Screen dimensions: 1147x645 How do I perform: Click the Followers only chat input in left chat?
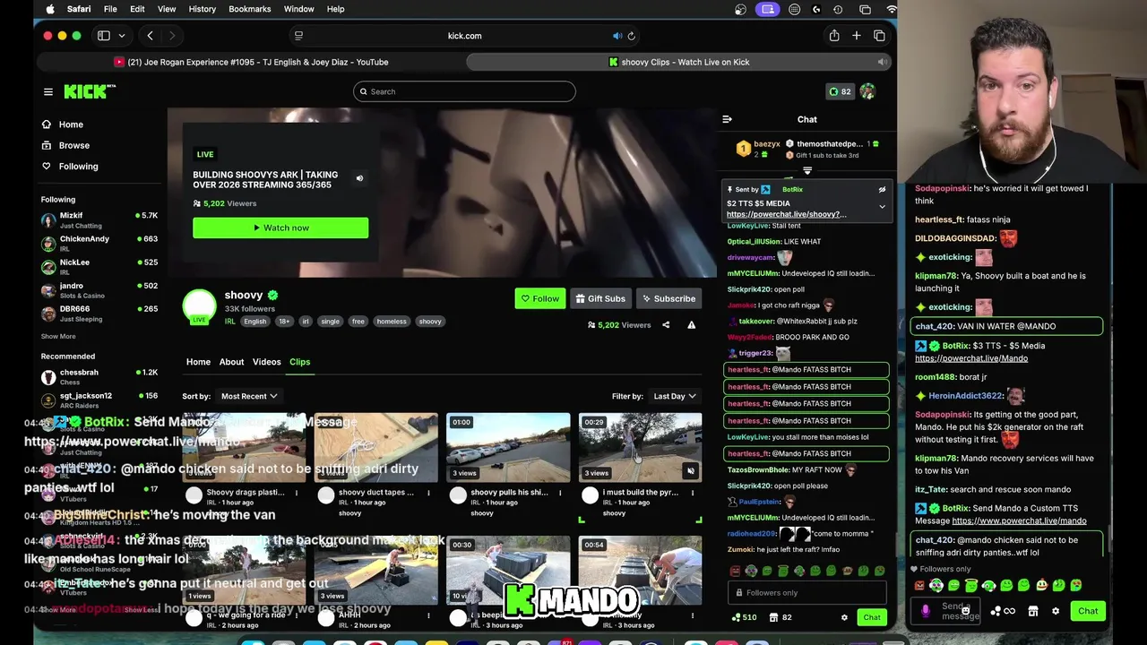(x=807, y=592)
